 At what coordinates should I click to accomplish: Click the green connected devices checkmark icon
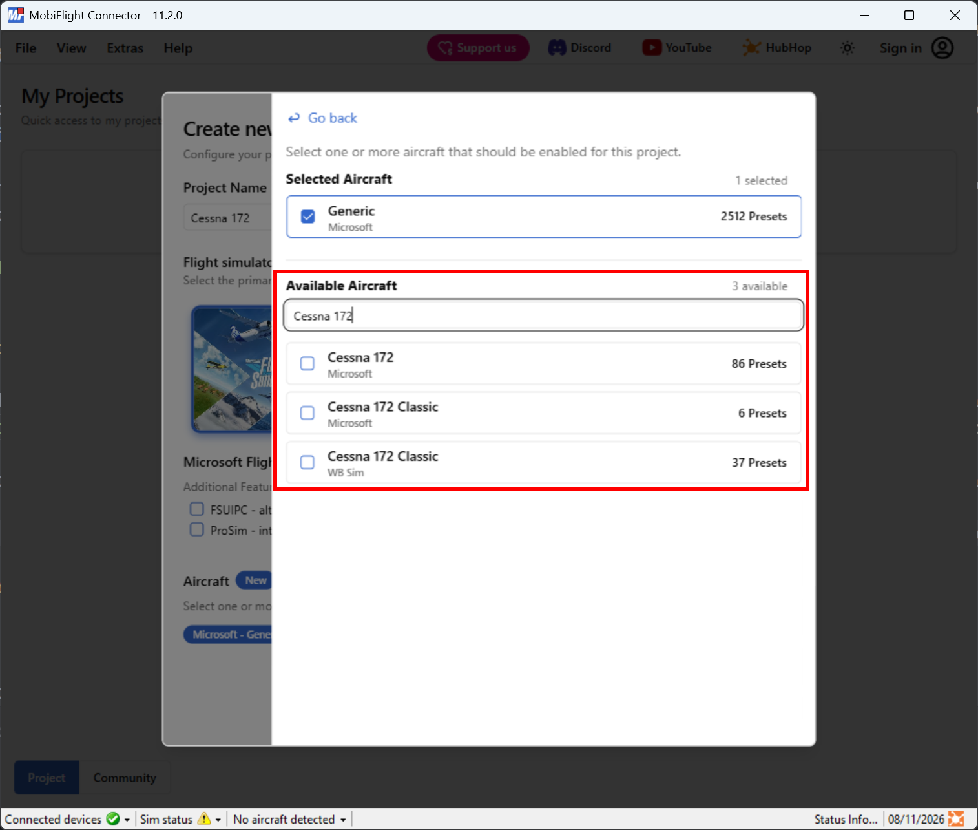pyautogui.click(x=113, y=819)
